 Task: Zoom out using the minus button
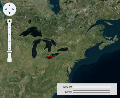(10, 60)
